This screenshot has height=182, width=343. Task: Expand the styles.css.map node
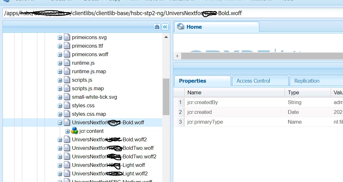tap(60, 114)
